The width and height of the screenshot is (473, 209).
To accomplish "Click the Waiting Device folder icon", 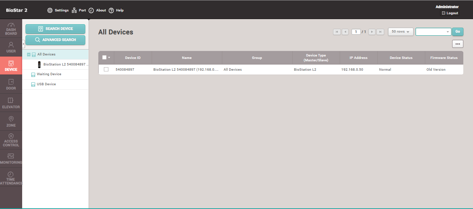I will pyautogui.click(x=33, y=75).
